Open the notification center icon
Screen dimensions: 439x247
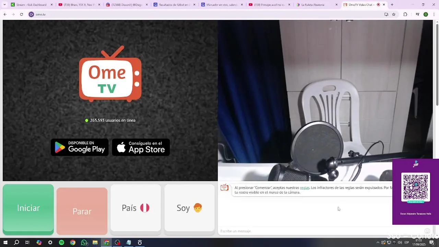point(432,243)
